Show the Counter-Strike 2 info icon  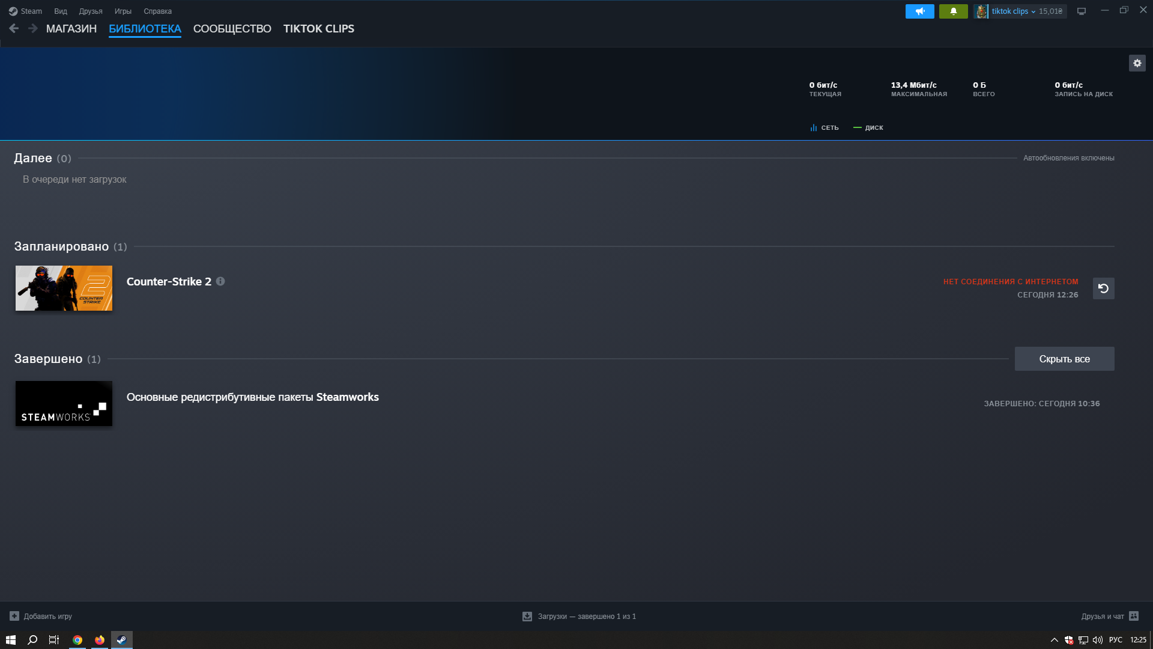220,281
